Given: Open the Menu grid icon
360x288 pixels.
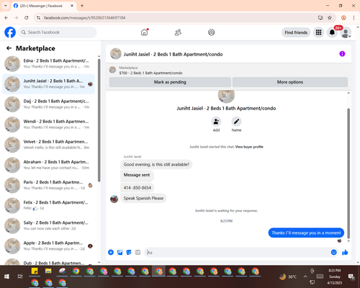Looking at the screenshot, I should 318,32.
